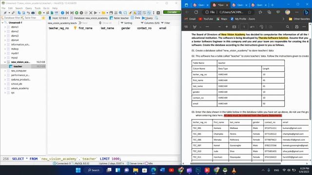Click the Refresh button in the Edge browser
Viewport: 312px width, 175px height.
(196, 12)
